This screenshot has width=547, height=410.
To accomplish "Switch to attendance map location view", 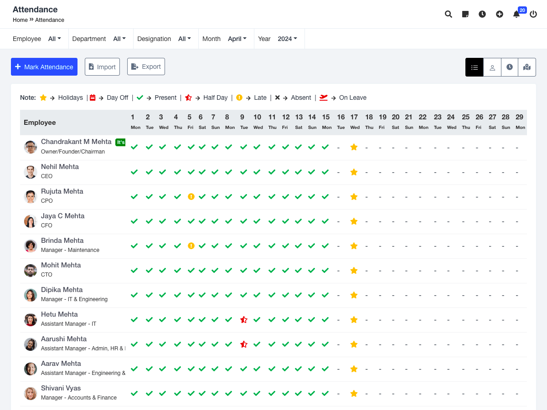I will point(527,67).
